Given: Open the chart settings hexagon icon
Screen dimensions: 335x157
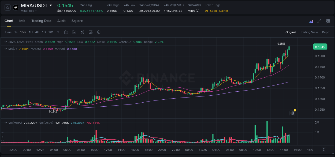Looking at the screenshot, I should tap(99, 32).
